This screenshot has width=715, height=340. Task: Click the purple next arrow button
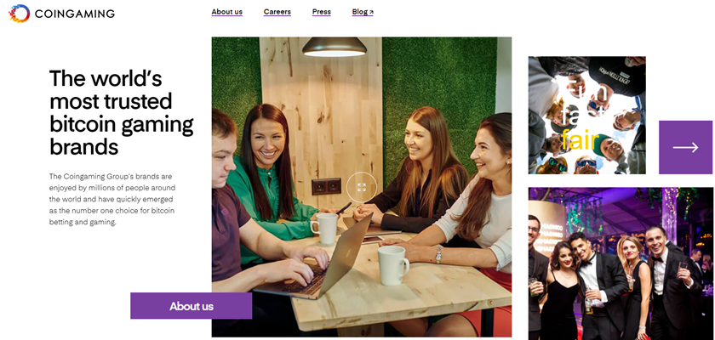(x=685, y=147)
